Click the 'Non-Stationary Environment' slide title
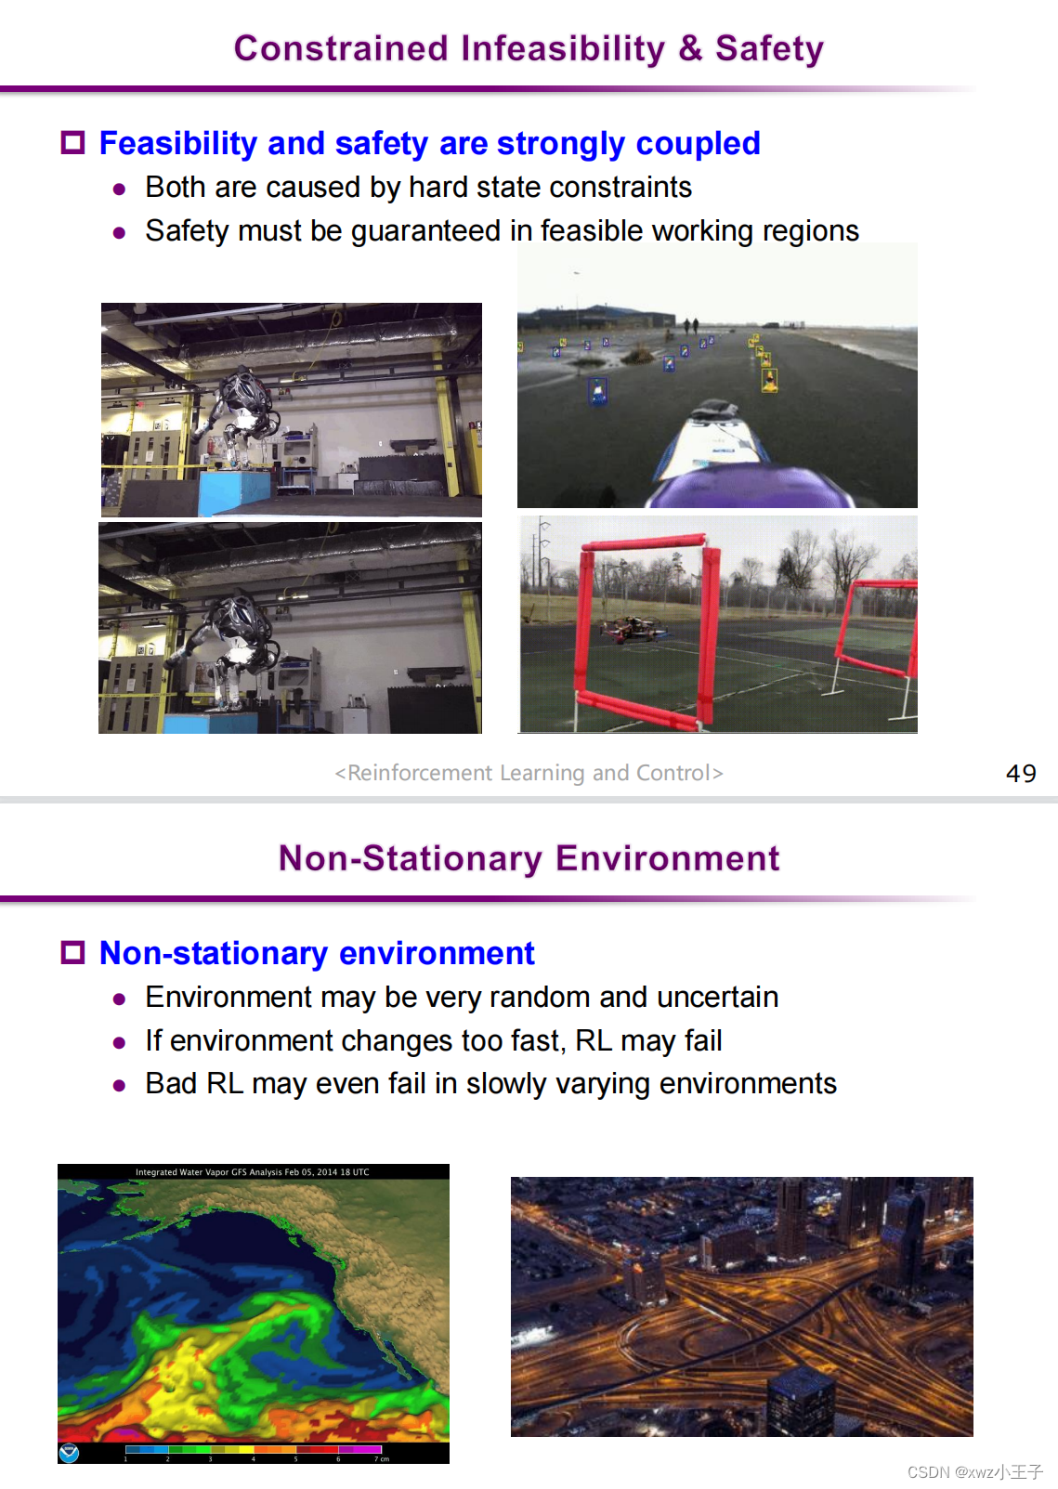 point(529,858)
